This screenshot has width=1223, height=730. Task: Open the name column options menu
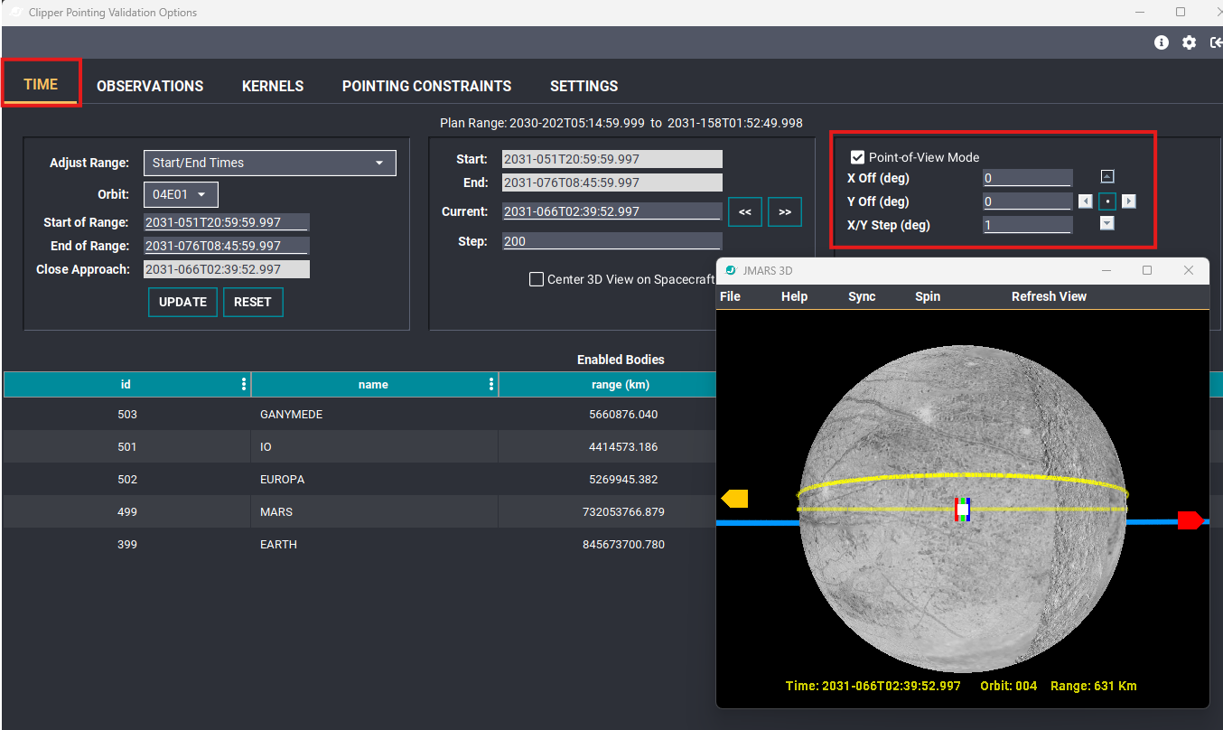pos(491,384)
